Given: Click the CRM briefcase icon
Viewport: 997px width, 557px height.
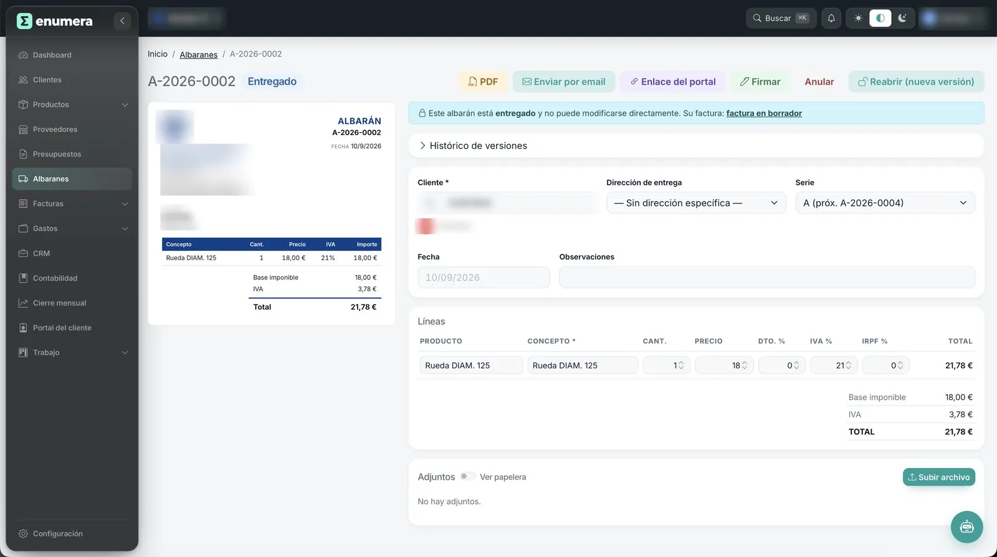Looking at the screenshot, I should click(23, 253).
